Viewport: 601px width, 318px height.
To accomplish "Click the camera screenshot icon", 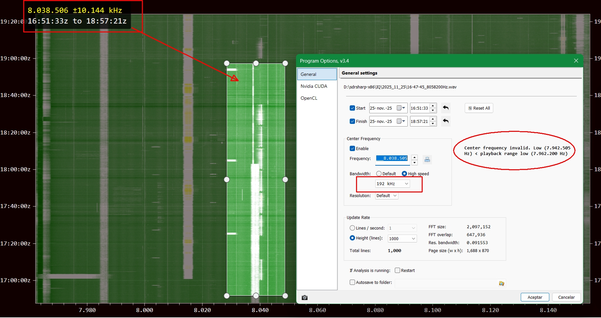I will (304, 297).
